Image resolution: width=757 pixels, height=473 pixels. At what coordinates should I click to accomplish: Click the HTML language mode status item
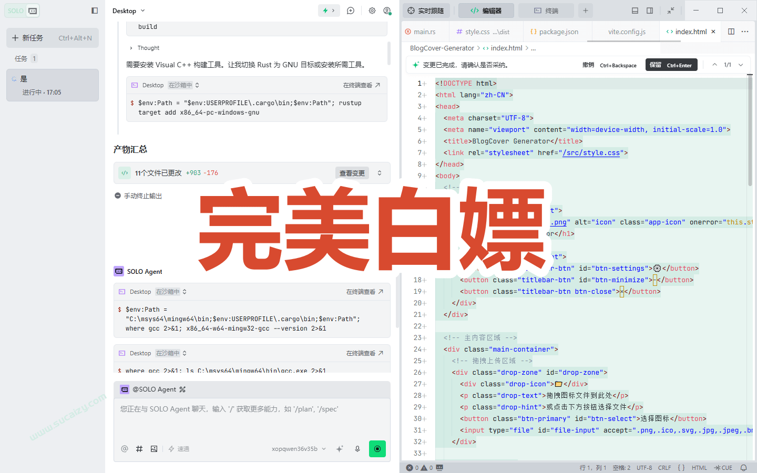coord(699,468)
